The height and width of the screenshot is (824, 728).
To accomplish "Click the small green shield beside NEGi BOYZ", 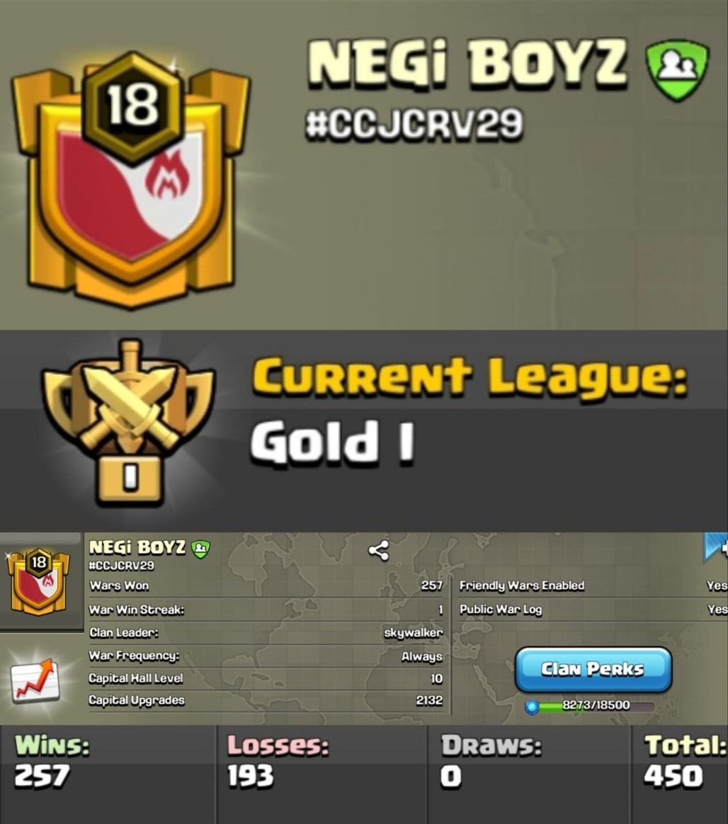I will click(x=200, y=548).
